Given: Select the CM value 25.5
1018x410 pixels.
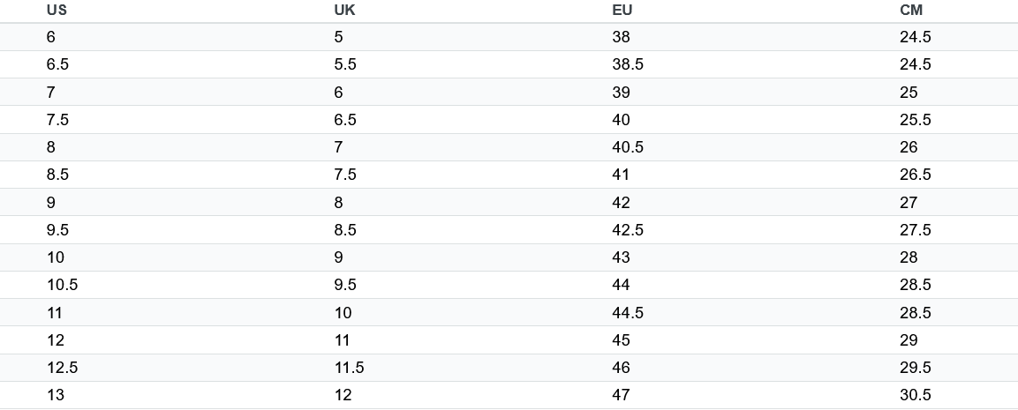Looking at the screenshot, I should point(916,119).
